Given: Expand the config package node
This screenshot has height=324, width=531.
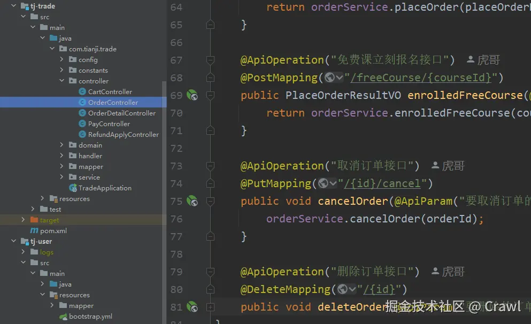Looking at the screenshot, I should tap(61, 59).
